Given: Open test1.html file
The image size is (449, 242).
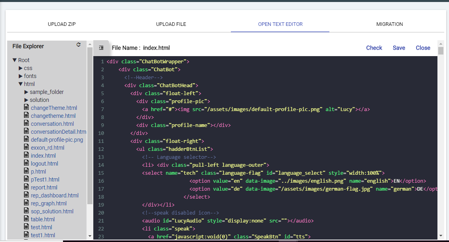Looking at the screenshot, I should (x=43, y=235).
